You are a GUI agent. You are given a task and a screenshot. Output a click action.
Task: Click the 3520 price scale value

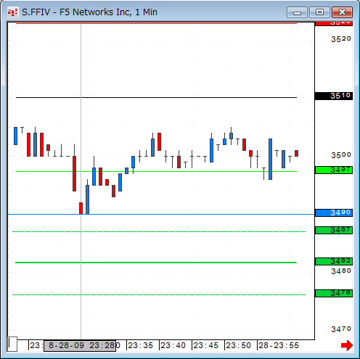point(341,39)
